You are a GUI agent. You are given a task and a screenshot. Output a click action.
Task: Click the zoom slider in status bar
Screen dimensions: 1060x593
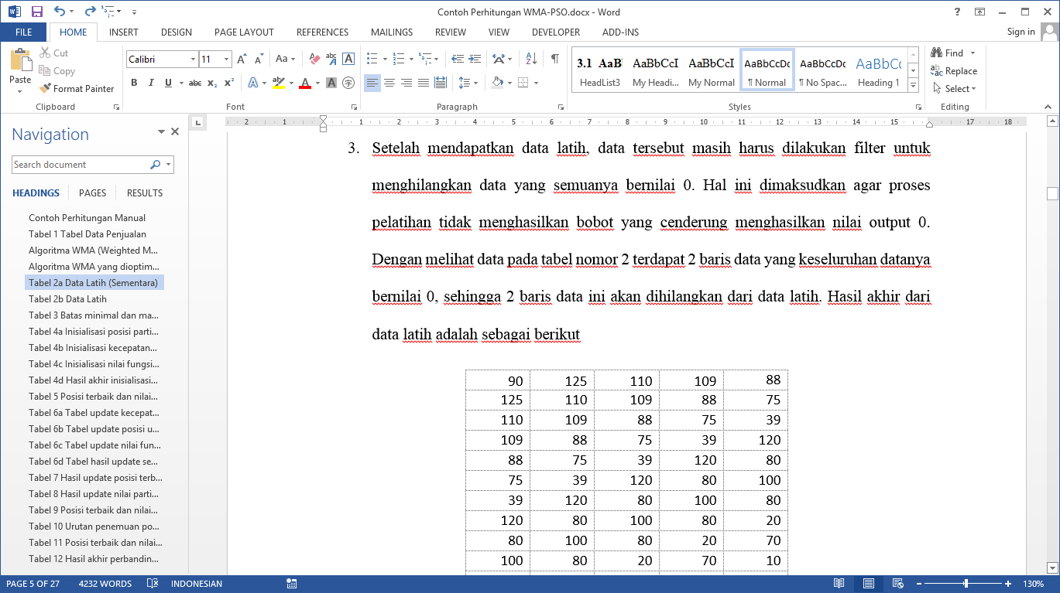coord(966,584)
